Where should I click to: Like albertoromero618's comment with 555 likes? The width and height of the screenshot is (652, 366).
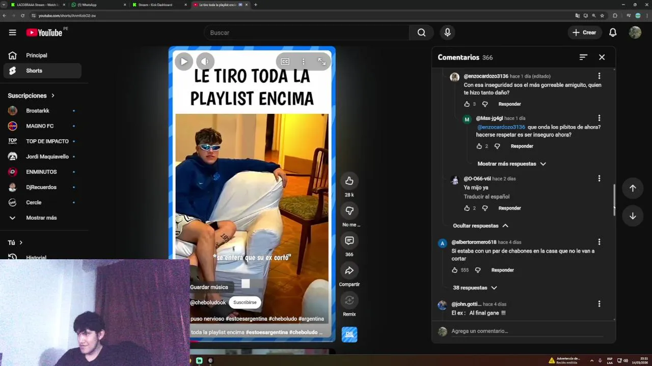[454, 270]
